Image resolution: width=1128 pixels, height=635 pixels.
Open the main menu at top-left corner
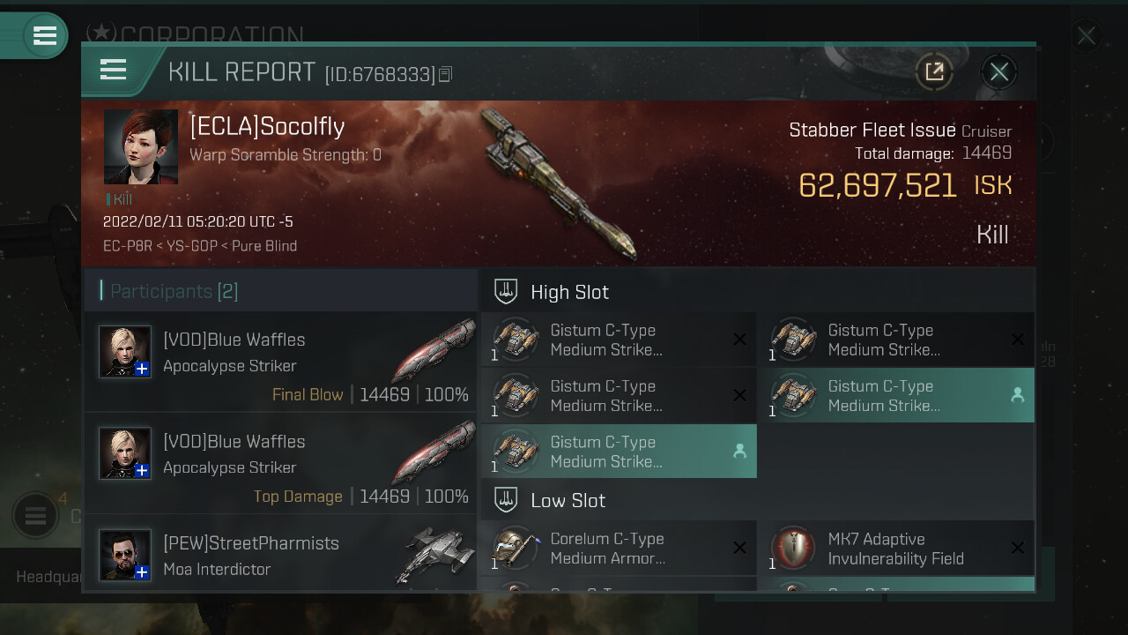[44, 36]
